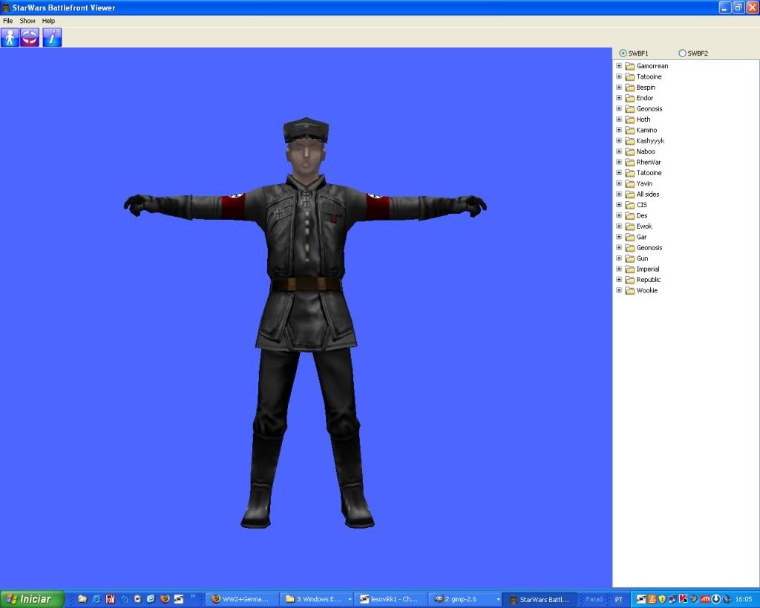Screen dimensions: 760x608
Task: Open the 3 Windows E... taskbar group
Action: point(318,599)
